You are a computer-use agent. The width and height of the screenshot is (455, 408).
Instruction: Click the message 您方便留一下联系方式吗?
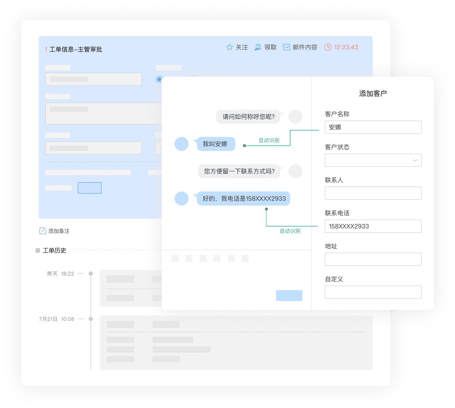pyautogui.click(x=239, y=171)
